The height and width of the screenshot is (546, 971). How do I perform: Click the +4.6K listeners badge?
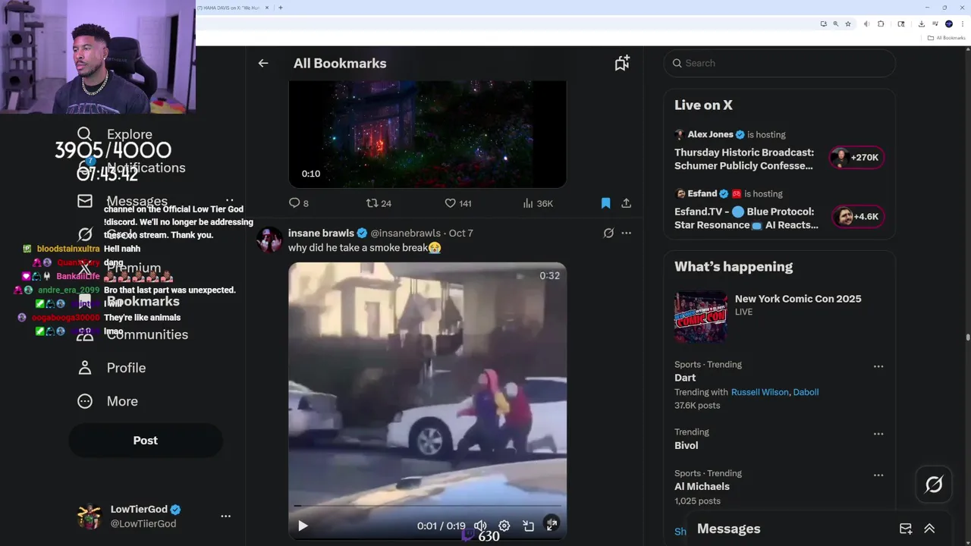coord(856,217)
